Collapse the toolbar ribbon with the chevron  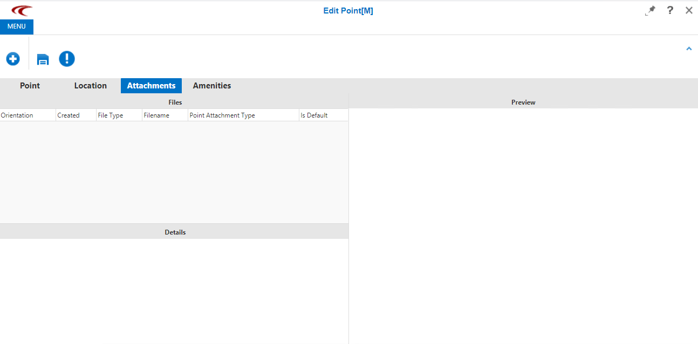[689, 49]
